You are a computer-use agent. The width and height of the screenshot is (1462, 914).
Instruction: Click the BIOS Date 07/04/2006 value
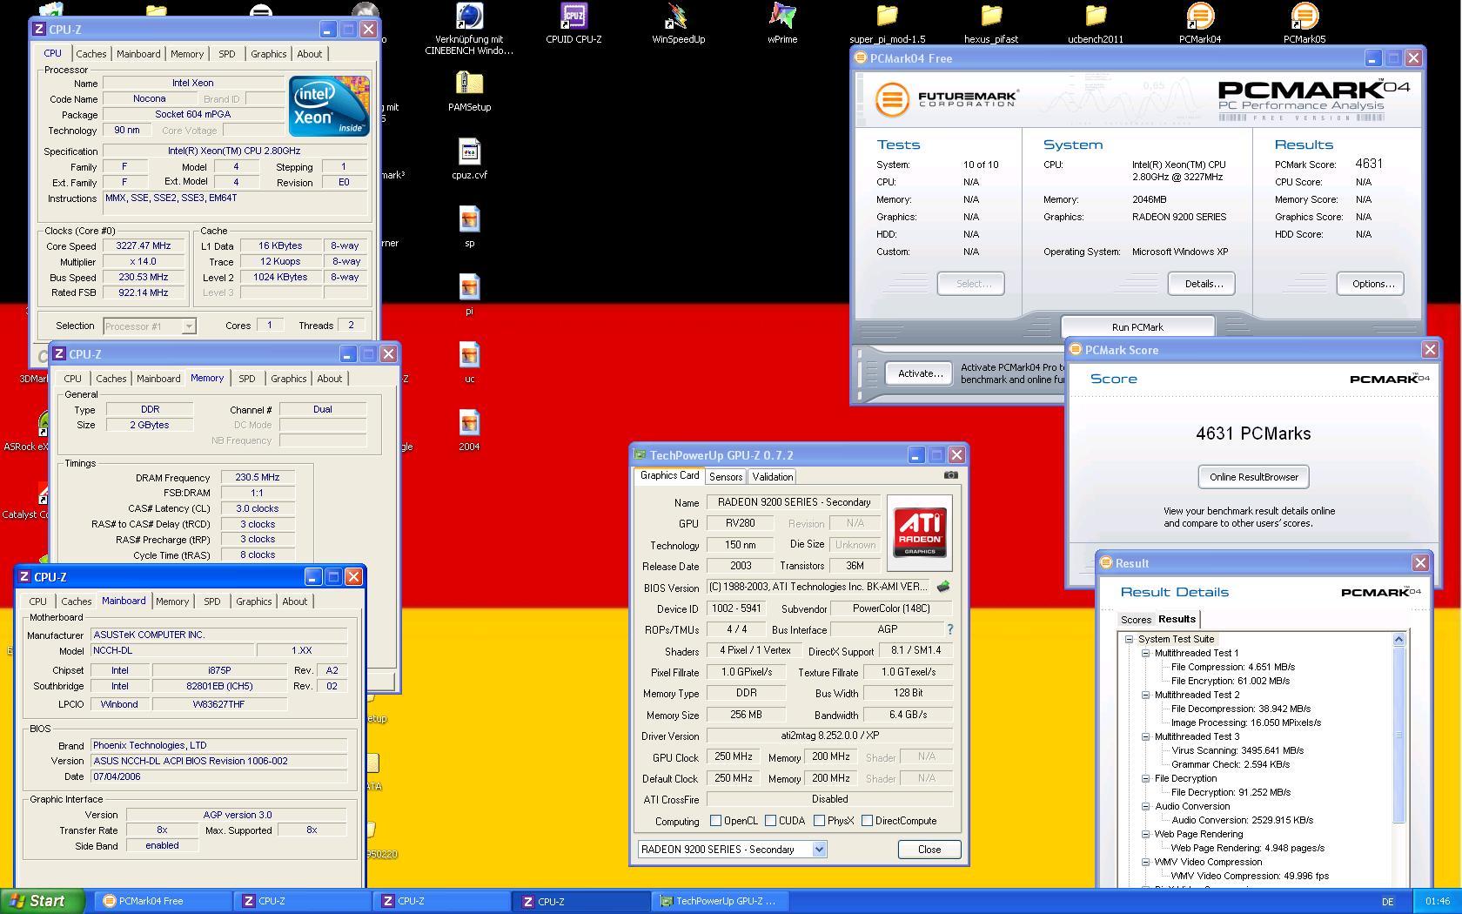click(219, 776)
